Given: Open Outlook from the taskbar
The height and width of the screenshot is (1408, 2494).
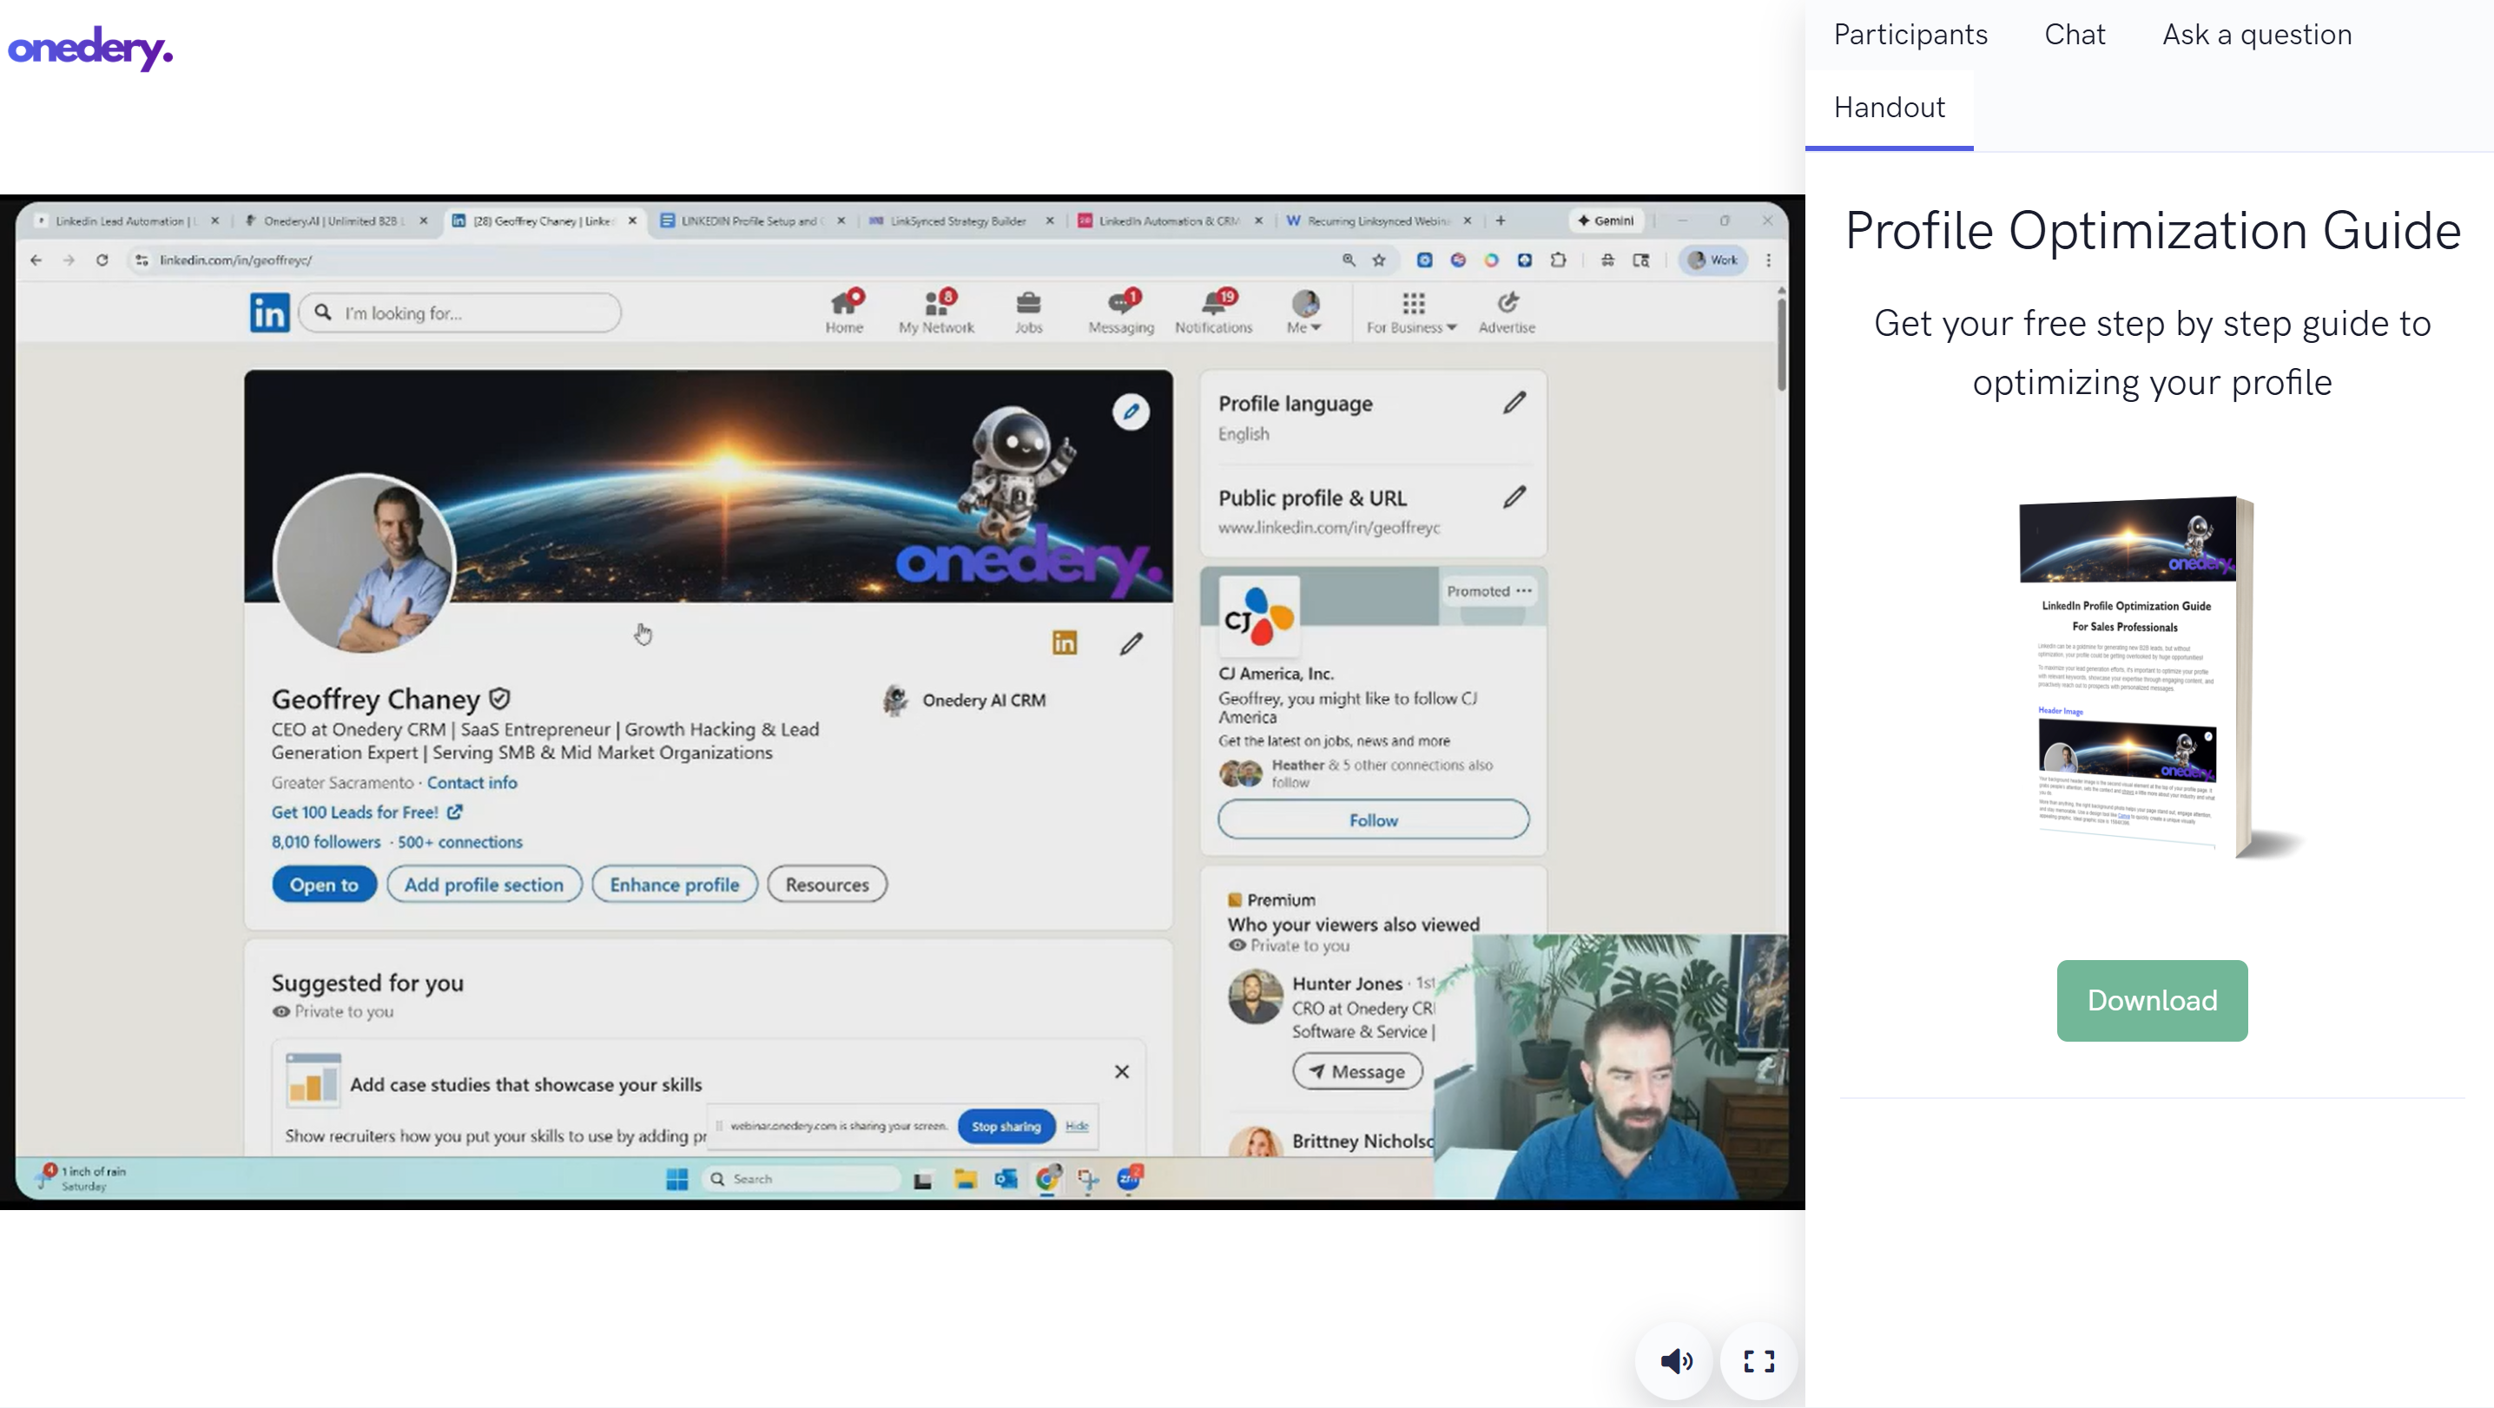Looking at the screenshot, I should point(1006,1179).
